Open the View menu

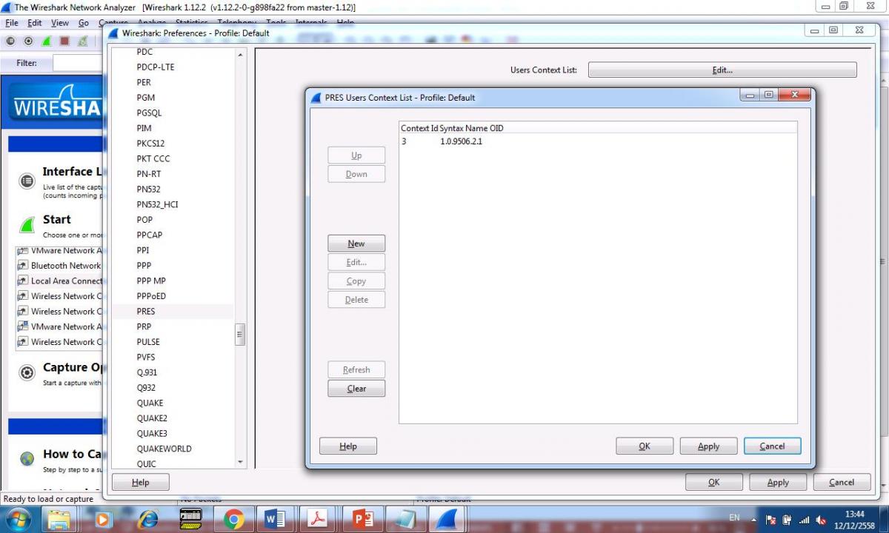click(60, 23)
